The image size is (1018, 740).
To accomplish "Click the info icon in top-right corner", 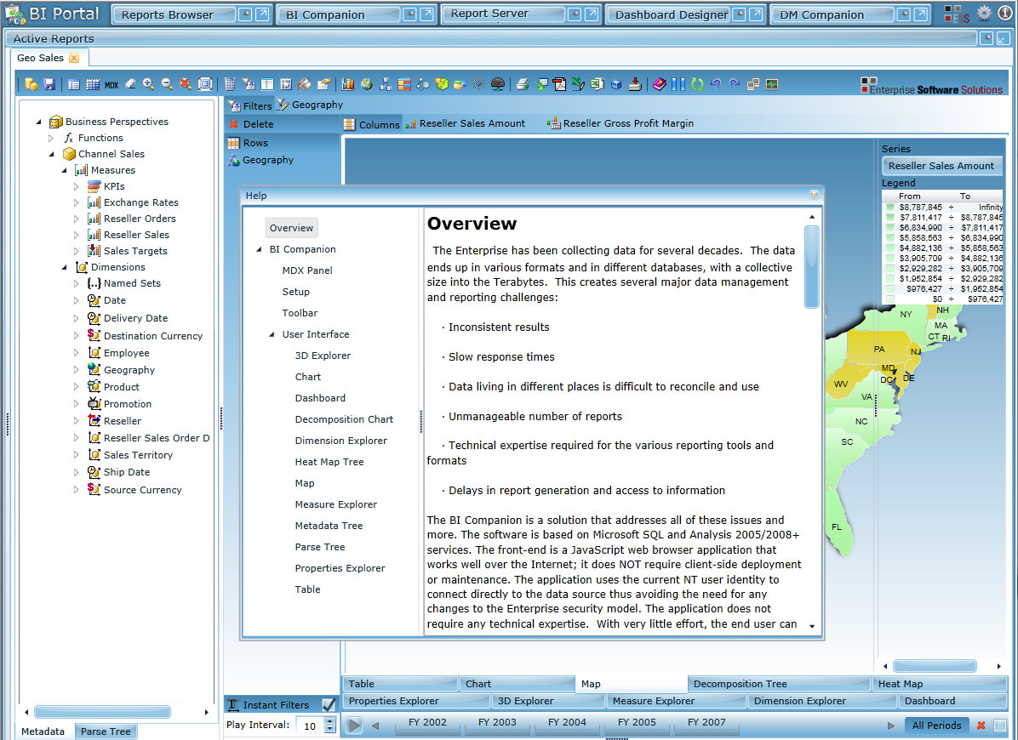I will [x=1004, y=13].
